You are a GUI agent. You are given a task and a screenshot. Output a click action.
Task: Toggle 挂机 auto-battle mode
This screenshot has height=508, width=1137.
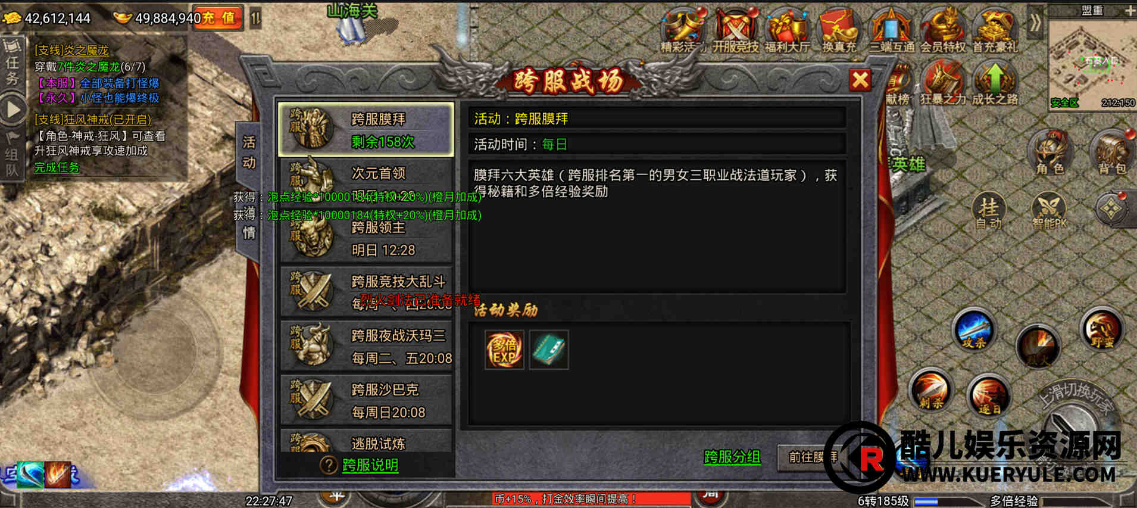tap(989, 213)
